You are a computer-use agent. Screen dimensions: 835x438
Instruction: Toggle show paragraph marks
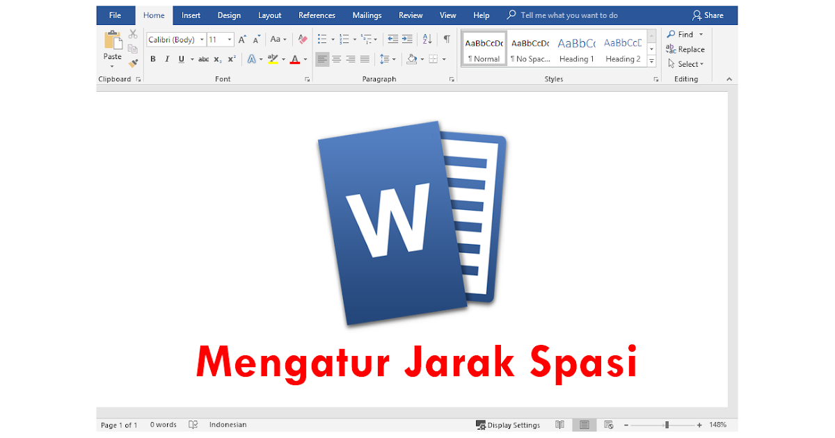coord(447,40)
